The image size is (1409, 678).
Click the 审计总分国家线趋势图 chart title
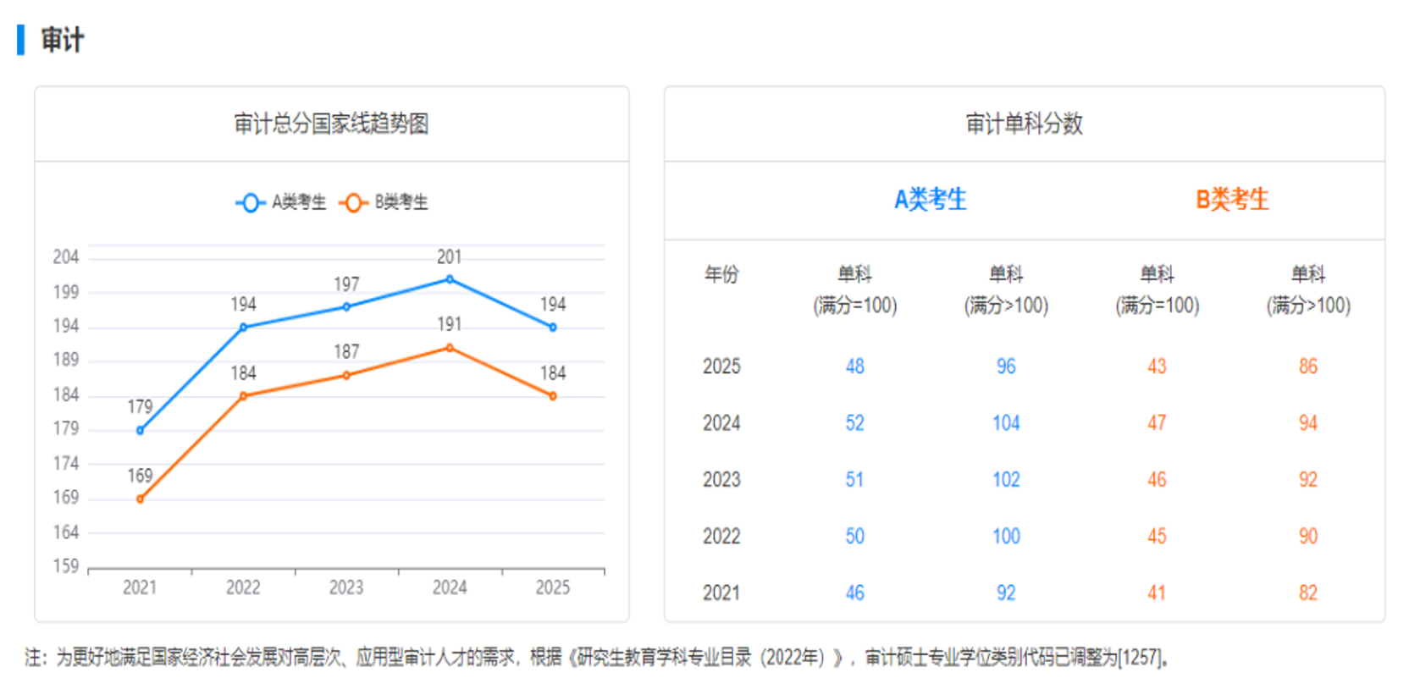331,124
